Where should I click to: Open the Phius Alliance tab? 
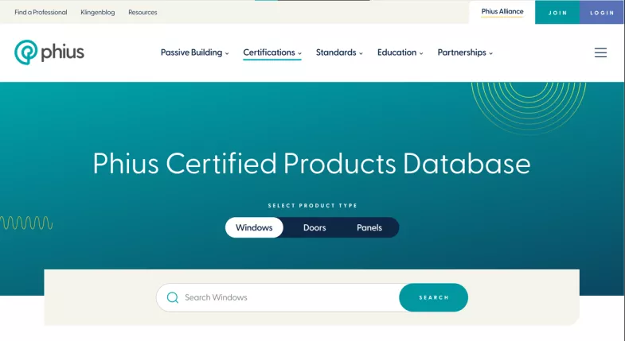coord(502,12)
